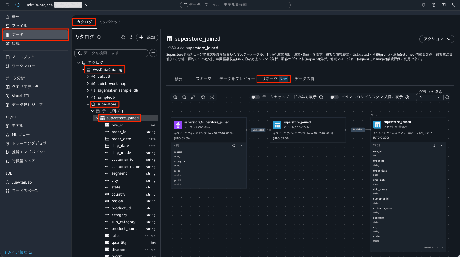Open the graph depth dropdown
This screenshot has width=460, height=257.
click(429, 97)
